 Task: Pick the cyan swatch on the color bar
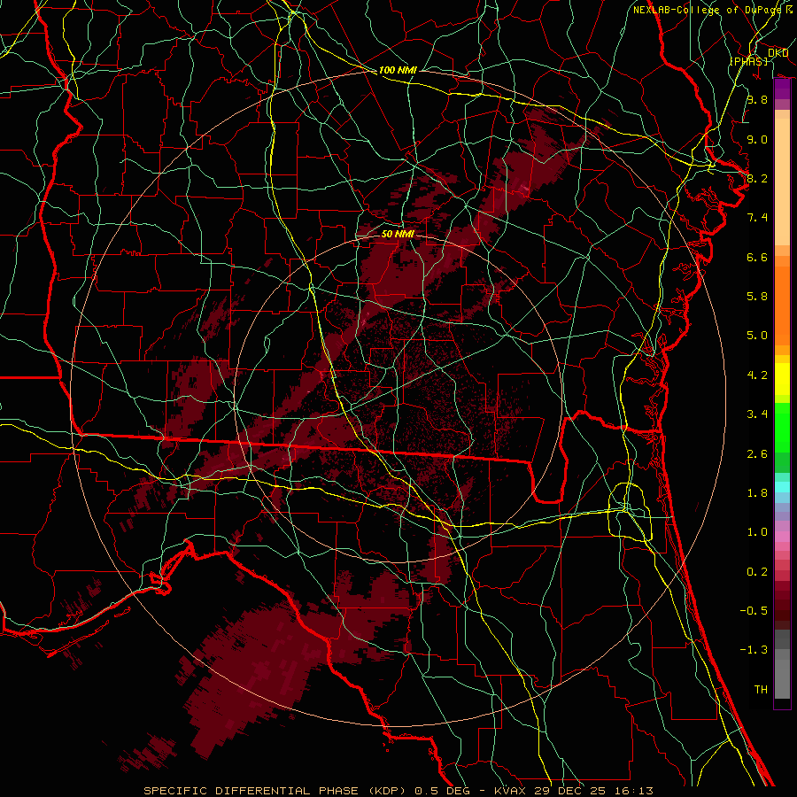782,486
